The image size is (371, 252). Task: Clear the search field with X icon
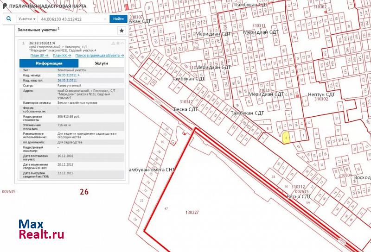(105, 19)
